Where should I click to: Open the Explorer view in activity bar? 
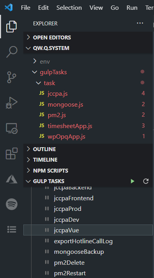point(12,27)
